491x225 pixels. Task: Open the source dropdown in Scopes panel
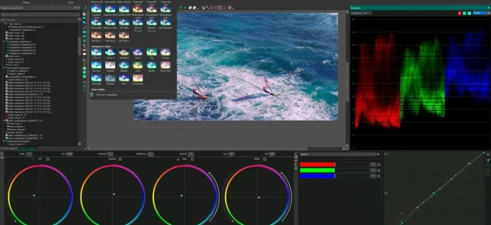tap(361, 13)
